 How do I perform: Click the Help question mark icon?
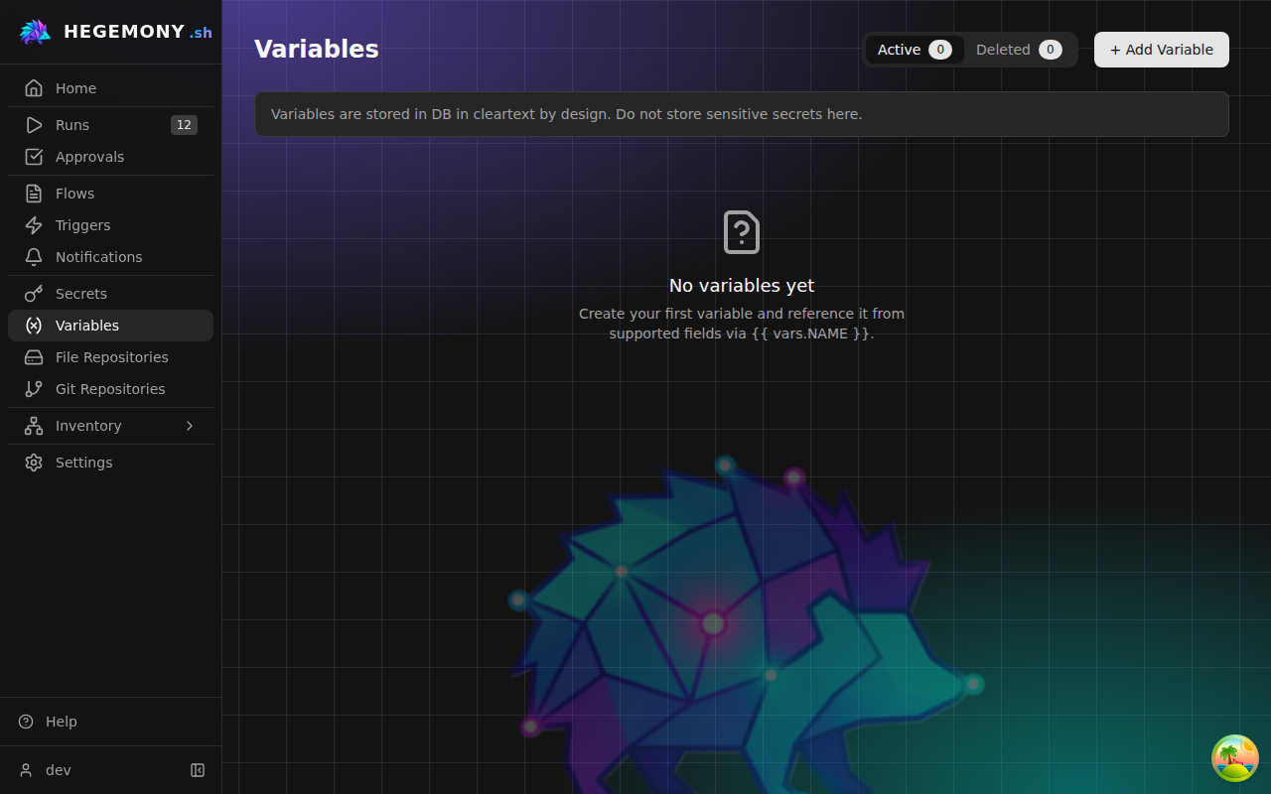[26, 722]
